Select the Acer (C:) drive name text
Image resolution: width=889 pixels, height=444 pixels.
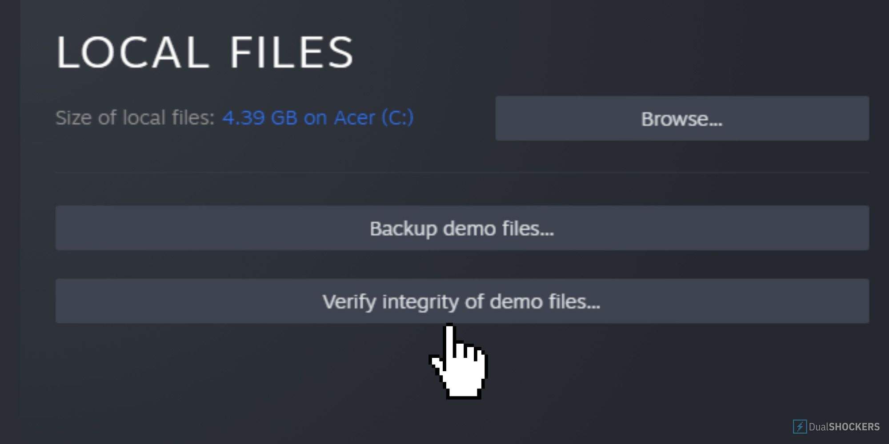pyautogui.click(x=373, y=118)
